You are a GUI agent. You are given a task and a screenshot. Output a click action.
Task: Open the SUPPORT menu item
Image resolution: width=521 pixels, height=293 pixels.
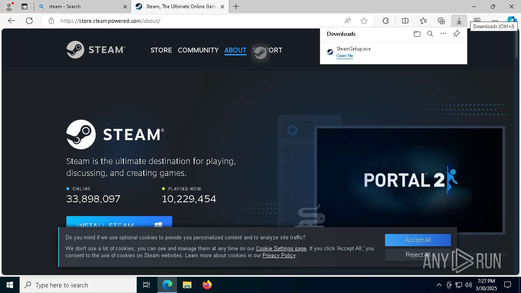pos(267,50)
